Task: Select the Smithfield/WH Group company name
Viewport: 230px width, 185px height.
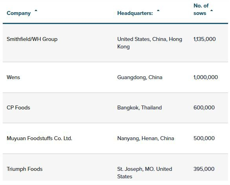Action: (x=32, y=39)
